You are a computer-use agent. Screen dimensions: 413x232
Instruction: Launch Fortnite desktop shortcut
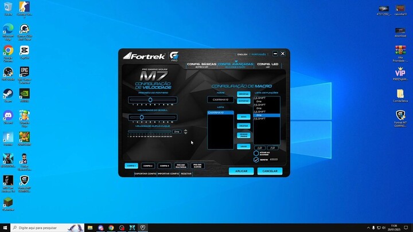8,139
